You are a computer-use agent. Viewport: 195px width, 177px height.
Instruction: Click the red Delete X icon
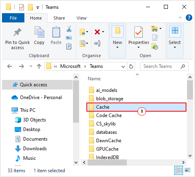(x=97, y=32)
